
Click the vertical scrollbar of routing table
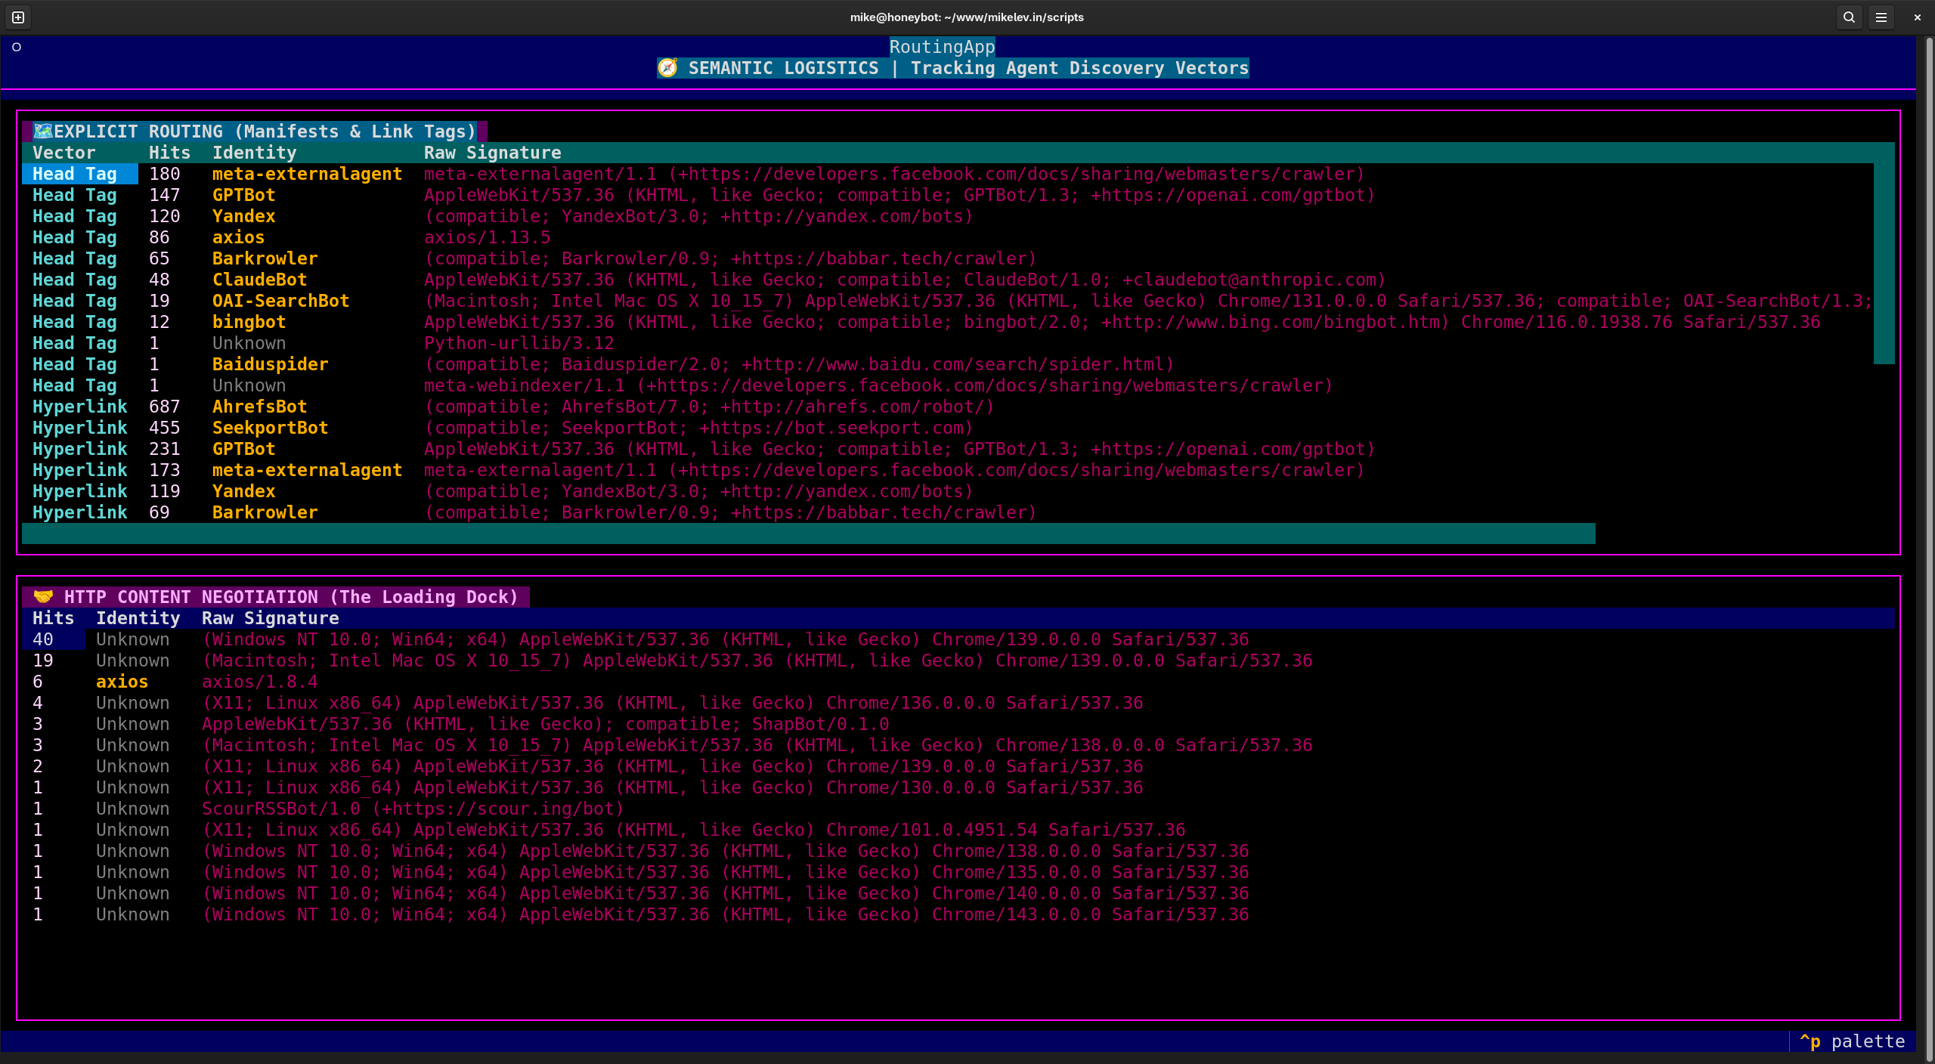[x=1884, y=253]
